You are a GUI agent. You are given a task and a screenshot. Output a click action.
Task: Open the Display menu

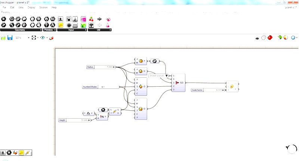tap(31, 7)
